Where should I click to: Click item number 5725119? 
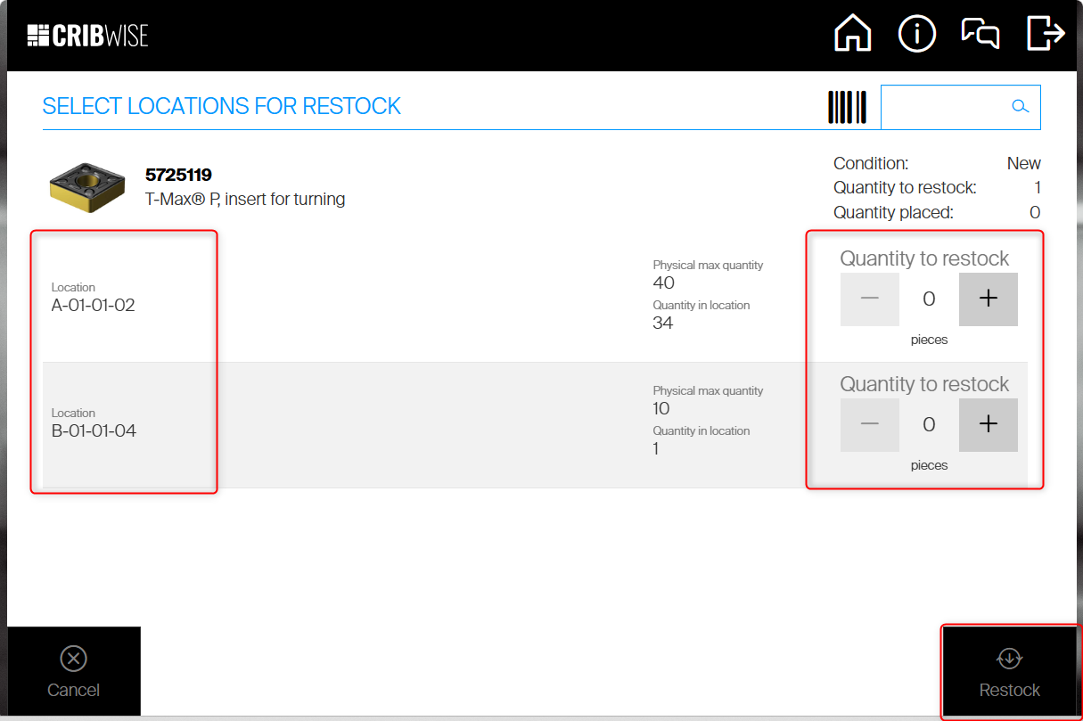coord(178,175)
